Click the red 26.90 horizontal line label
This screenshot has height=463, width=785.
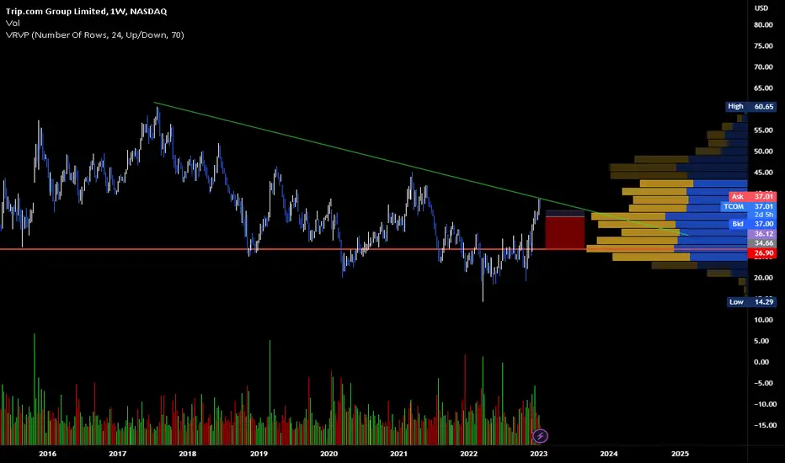762,253
